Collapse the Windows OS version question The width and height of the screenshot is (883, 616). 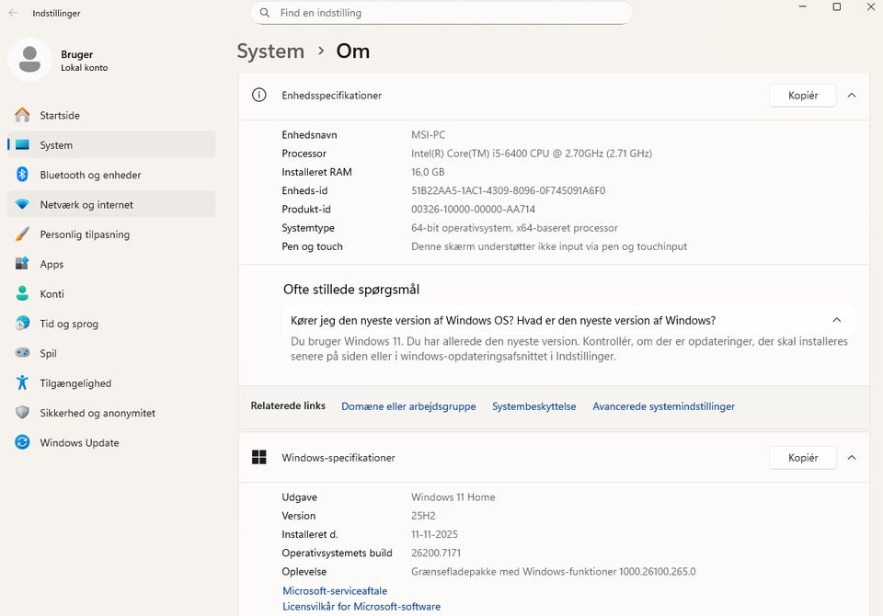click(x=836, y=320)
